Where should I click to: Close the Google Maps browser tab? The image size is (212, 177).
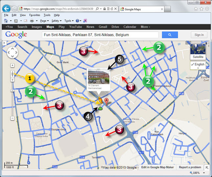tap(162, 9)
